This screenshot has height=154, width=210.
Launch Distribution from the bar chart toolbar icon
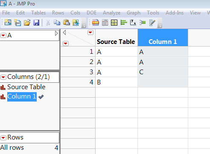tap(124, 23)
